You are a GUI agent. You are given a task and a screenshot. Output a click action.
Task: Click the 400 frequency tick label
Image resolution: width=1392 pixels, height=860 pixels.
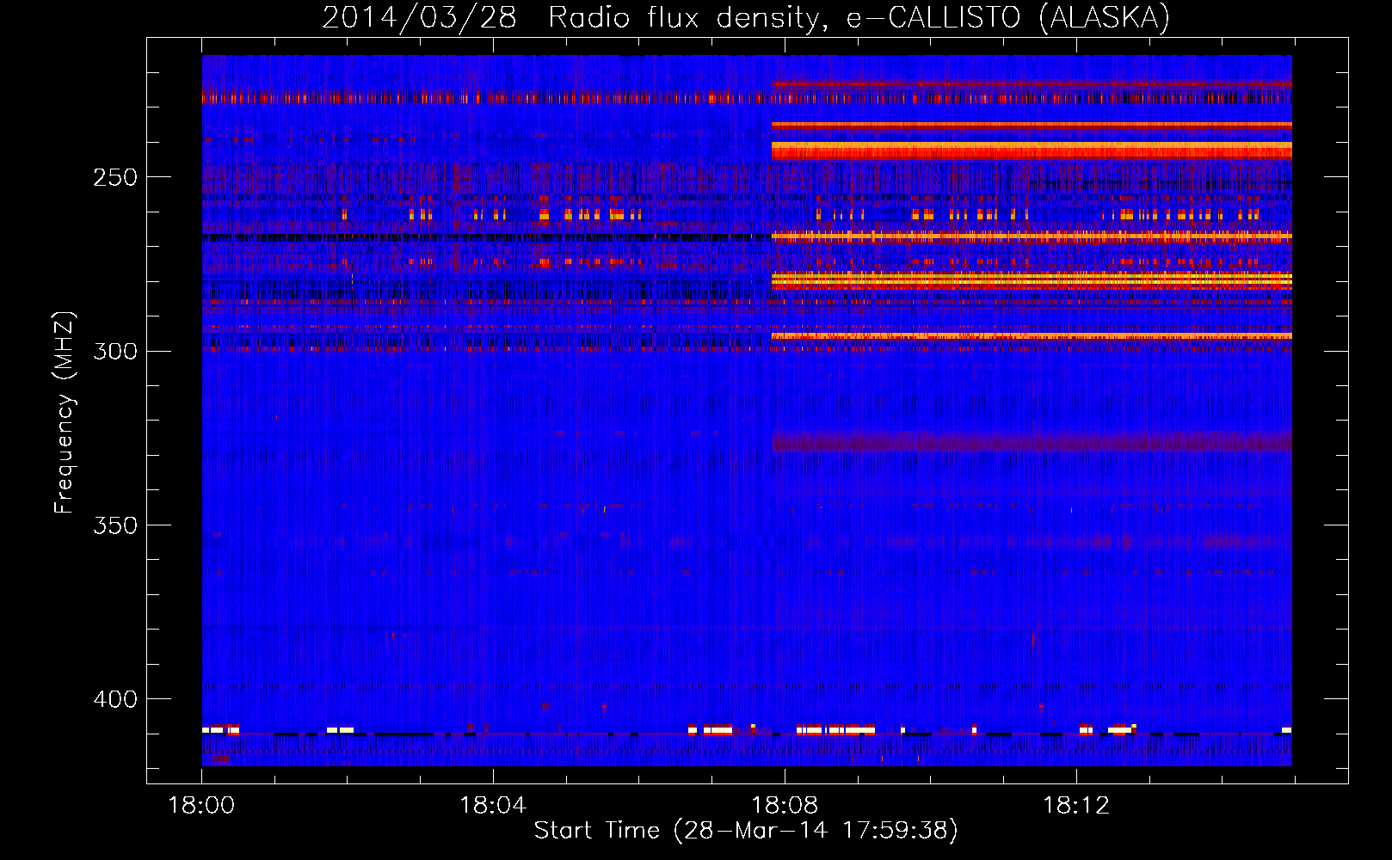tap(115, 699)
